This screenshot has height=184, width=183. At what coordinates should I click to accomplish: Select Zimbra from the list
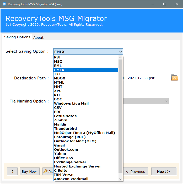click(86, 120)
